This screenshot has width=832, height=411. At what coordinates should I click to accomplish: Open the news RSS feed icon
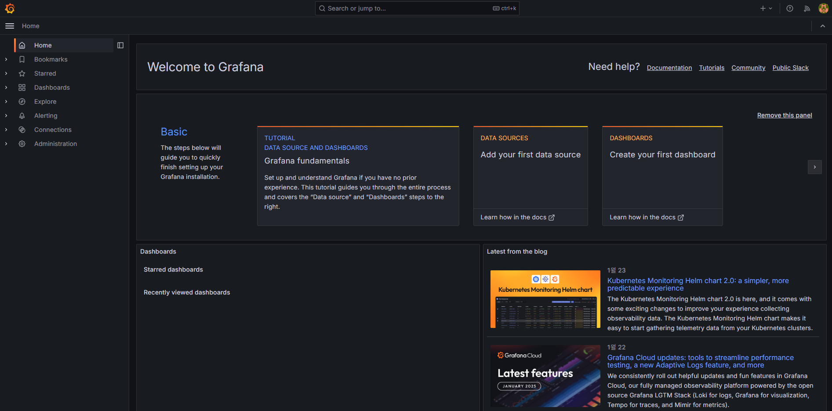tap(807, 8)
